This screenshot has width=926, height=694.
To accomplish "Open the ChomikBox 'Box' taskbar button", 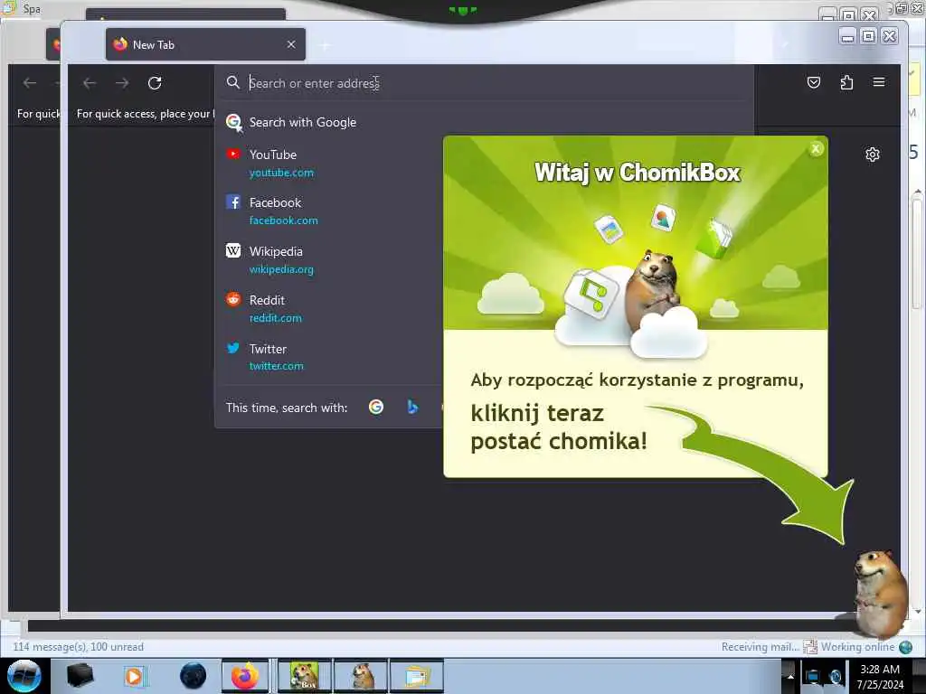I will pos(304,676).
